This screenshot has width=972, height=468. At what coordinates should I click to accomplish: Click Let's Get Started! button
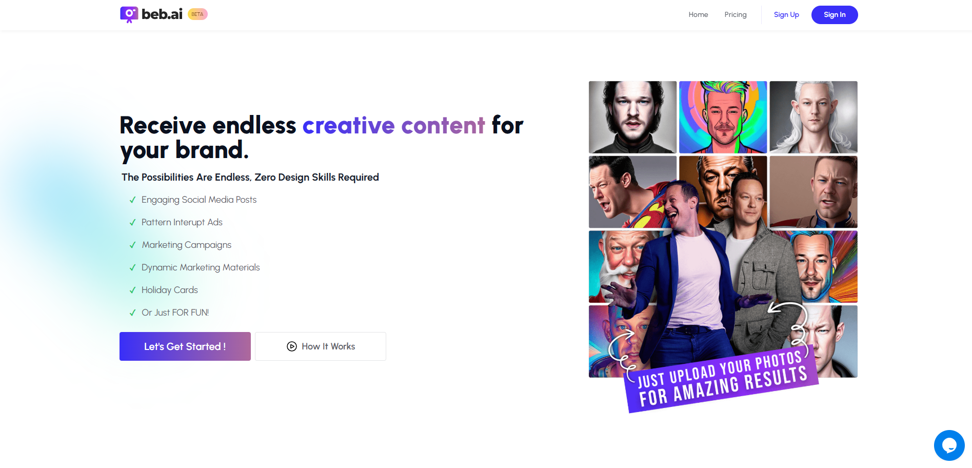tap(185, 346)
